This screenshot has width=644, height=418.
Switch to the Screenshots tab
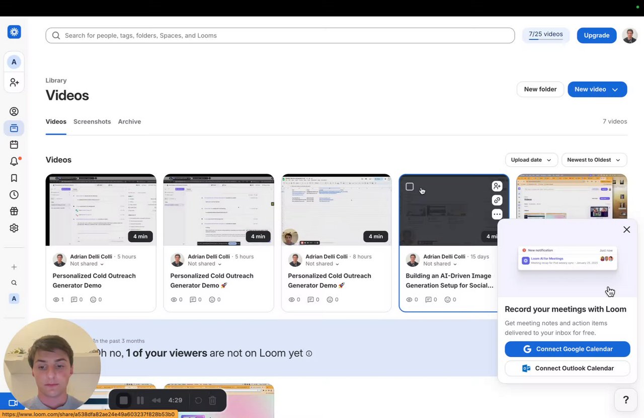(x=92, y=122)
